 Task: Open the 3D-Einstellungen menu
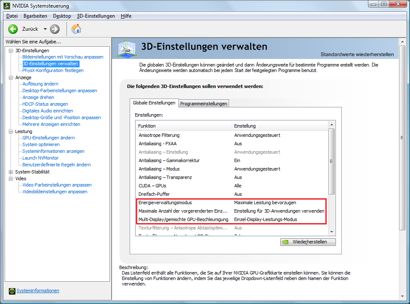click(x=96, y=16)
